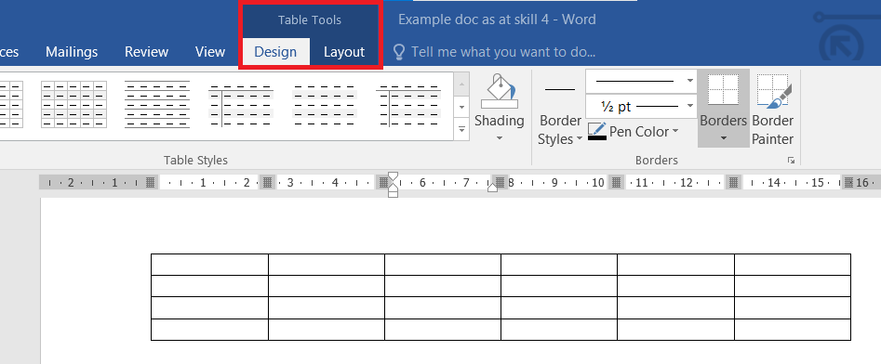
Task: Apply the full grid table style thumbnail
Action: 73,104
